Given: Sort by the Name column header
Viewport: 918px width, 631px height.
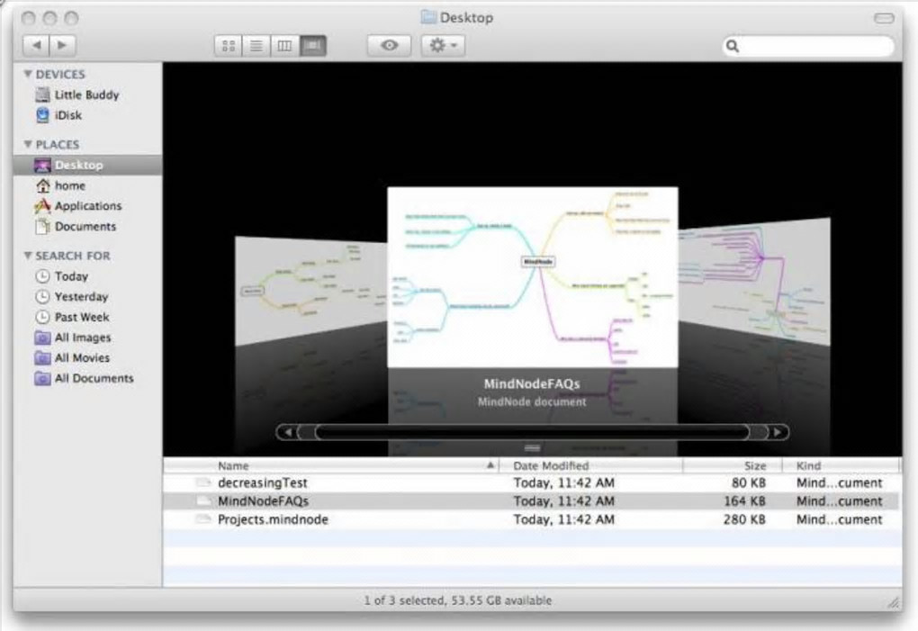Looking at the screenshot, I should [x=331, y=466].
